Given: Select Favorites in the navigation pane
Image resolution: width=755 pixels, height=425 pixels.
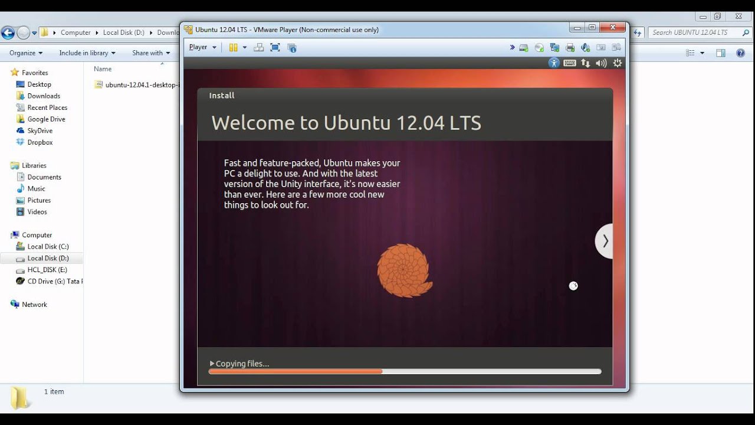Looking at the screenshot, I should point(35,73).
